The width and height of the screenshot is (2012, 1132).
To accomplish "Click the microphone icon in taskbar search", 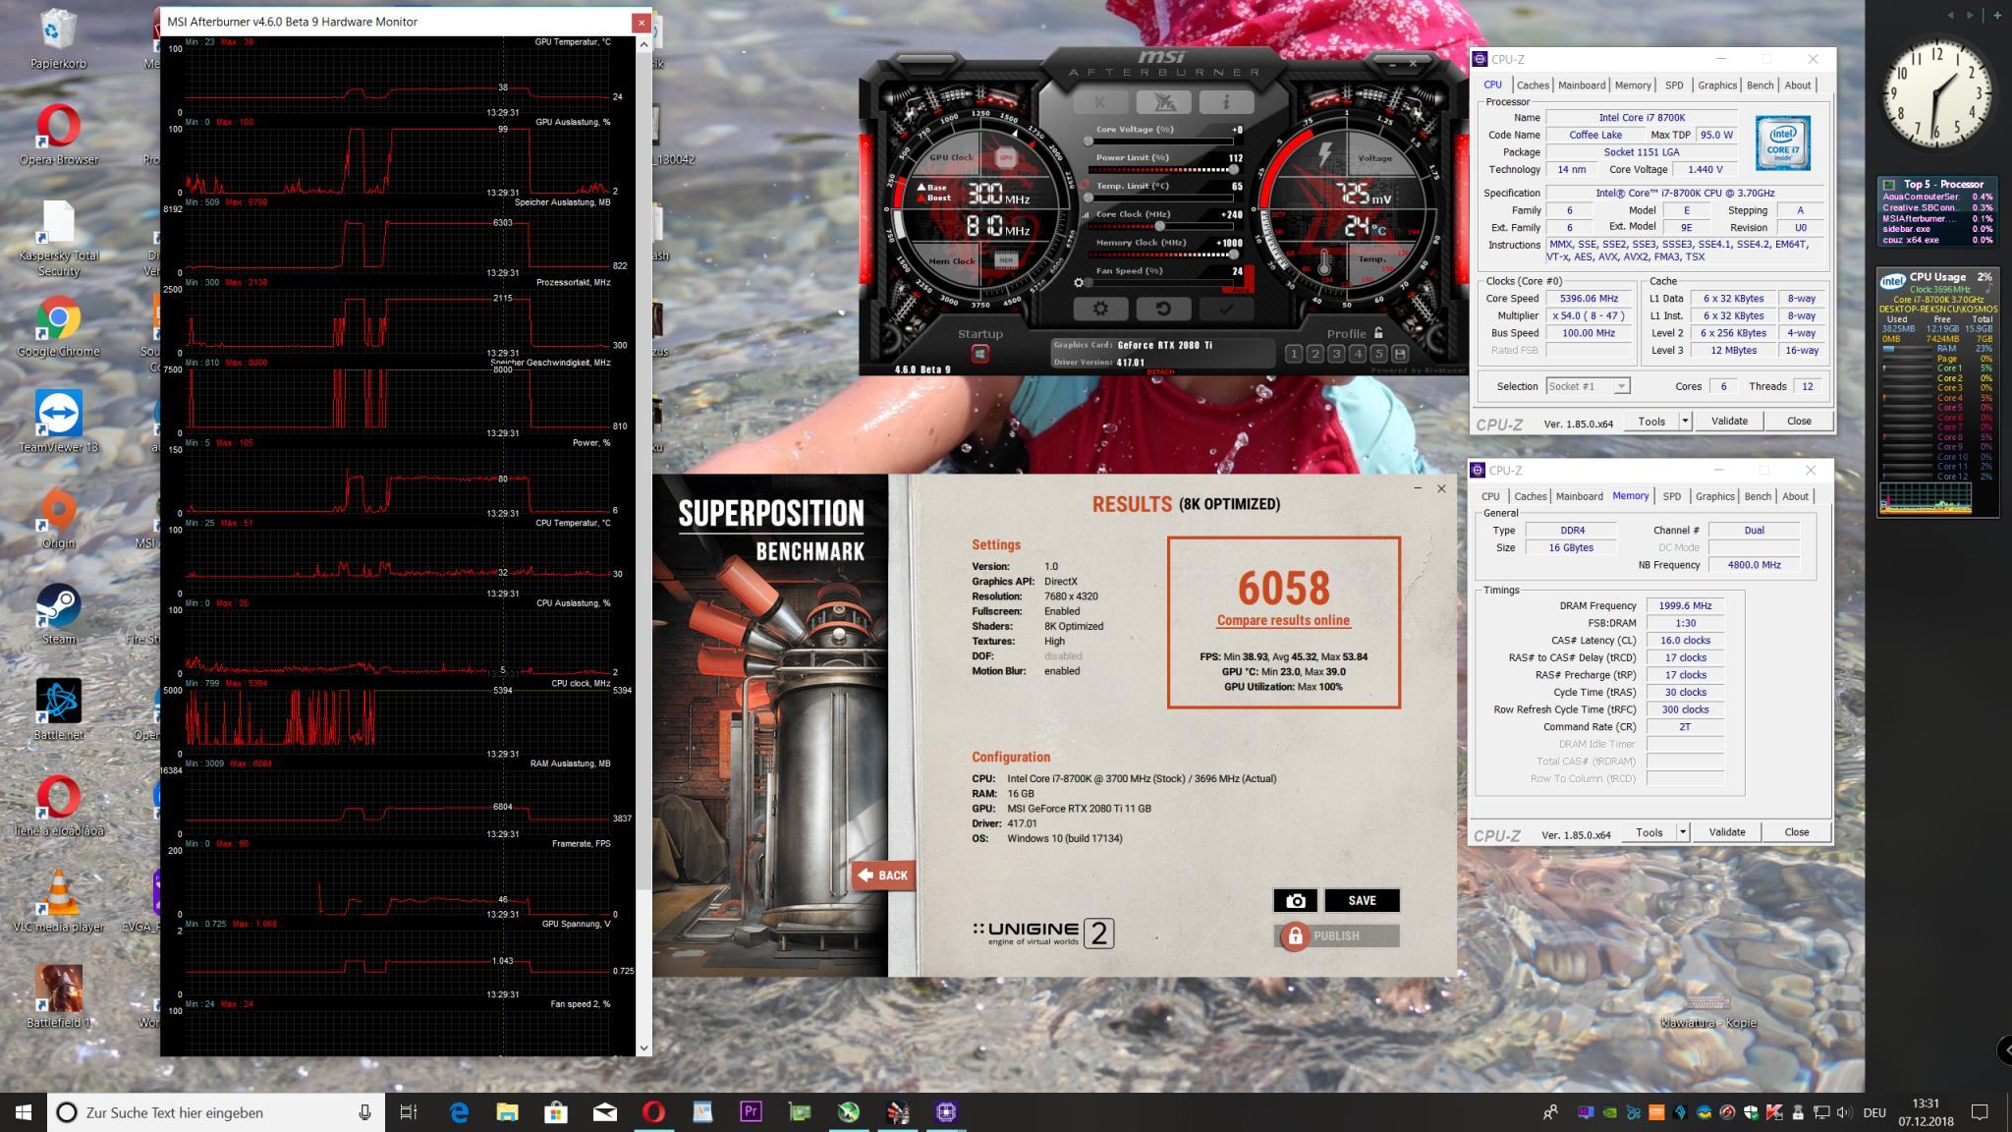I will pos(364,1112).
